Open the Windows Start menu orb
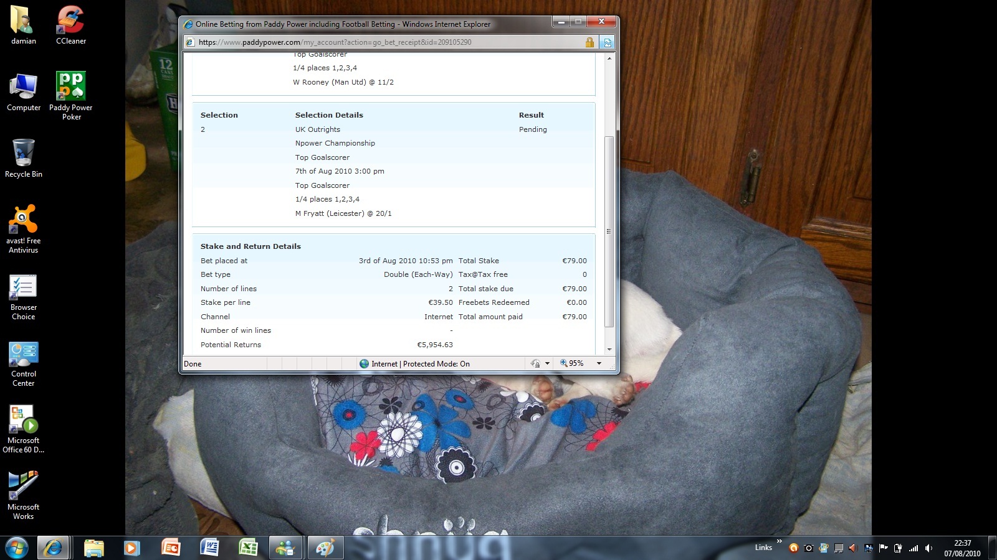The width and height of the screenshot is (997, 560). [x=17, y=548]
